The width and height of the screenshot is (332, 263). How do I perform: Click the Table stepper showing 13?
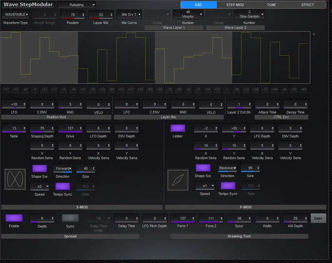14,128
